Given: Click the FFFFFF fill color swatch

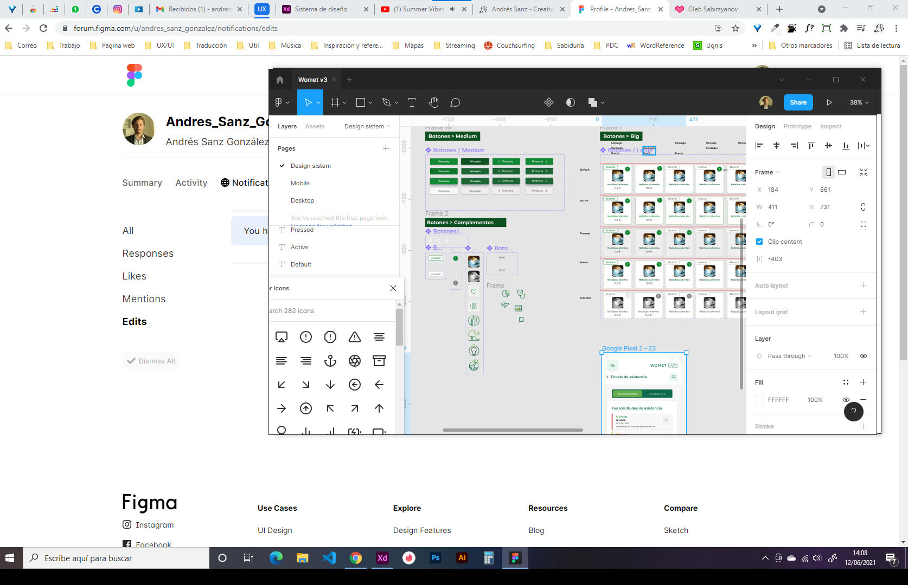Looking at the screenshot, I should 759,400.
